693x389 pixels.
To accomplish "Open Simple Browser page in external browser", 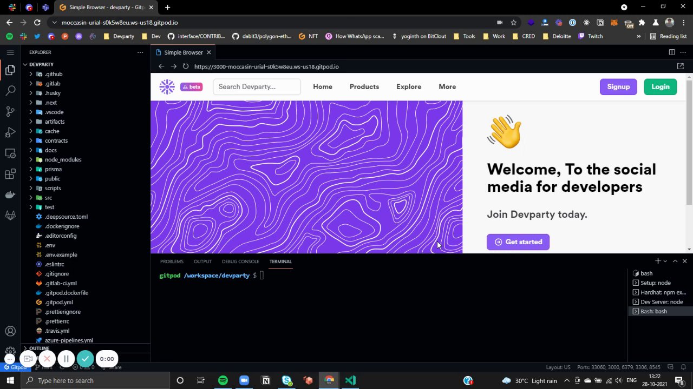I will coord(681,66).
